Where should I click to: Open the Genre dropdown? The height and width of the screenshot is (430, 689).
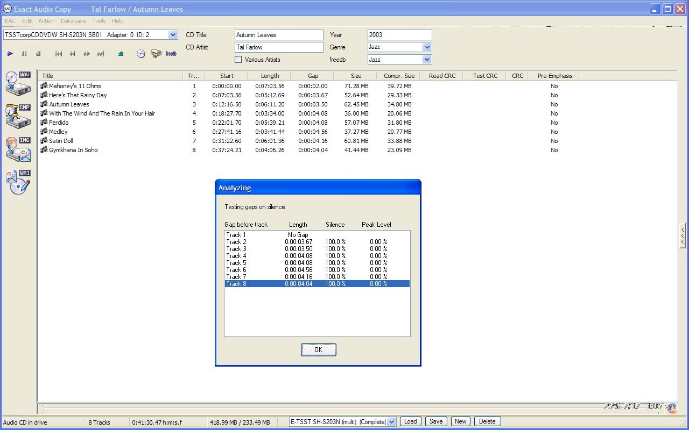(x=427, y=47)
